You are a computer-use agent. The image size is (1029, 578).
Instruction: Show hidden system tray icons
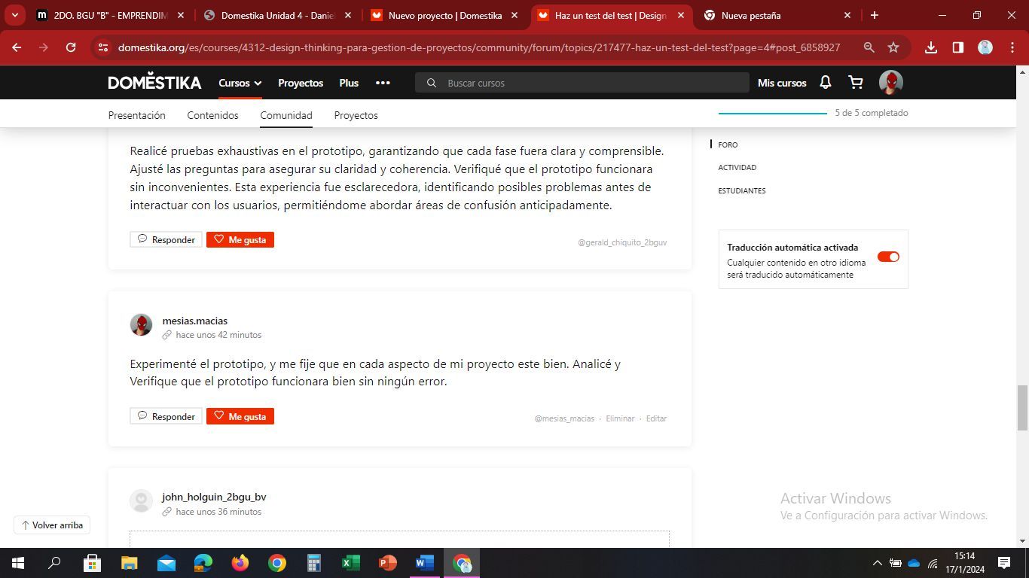pos(877,563)
